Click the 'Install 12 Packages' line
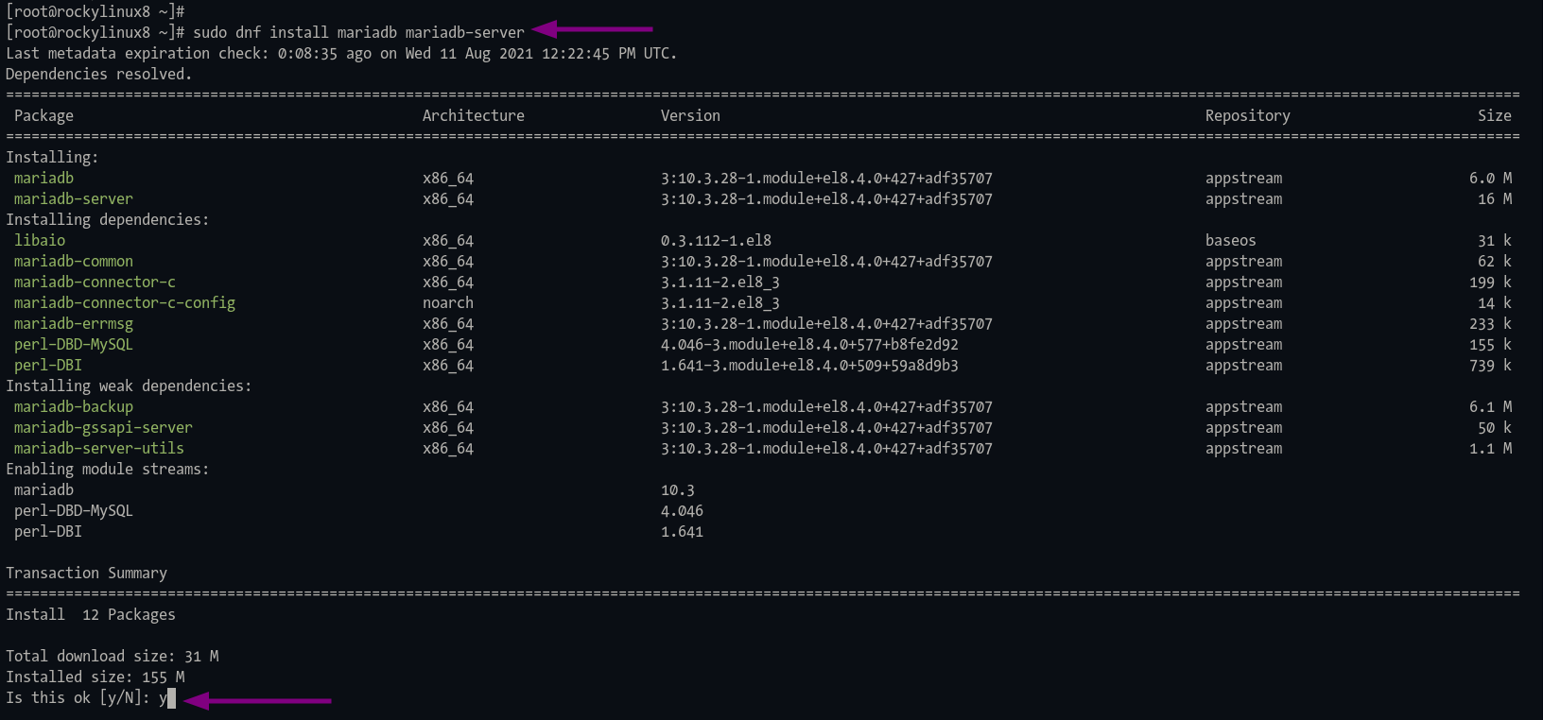Image resolution: width=1543 pixels, height=720 pixels. click(91, 614)
